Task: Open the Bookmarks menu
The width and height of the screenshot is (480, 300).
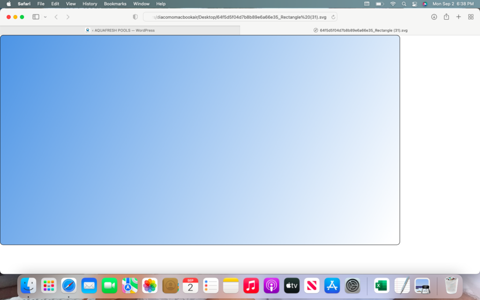Action: 115,4
